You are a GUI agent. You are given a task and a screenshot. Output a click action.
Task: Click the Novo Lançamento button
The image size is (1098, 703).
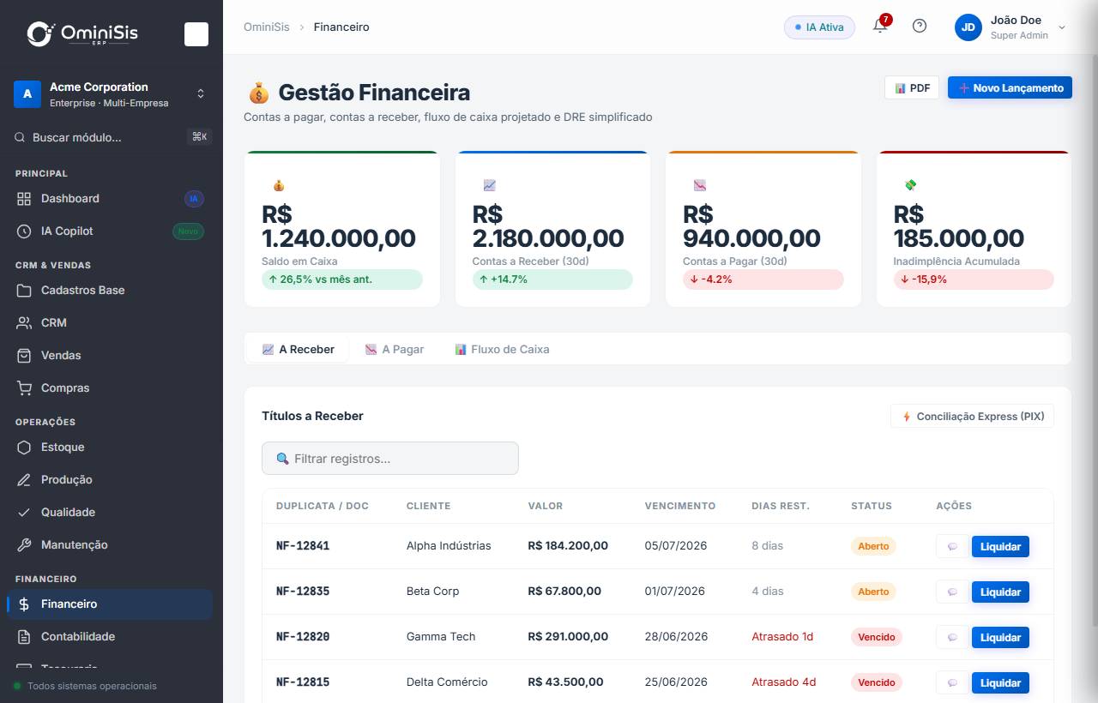click(1010, 88)
